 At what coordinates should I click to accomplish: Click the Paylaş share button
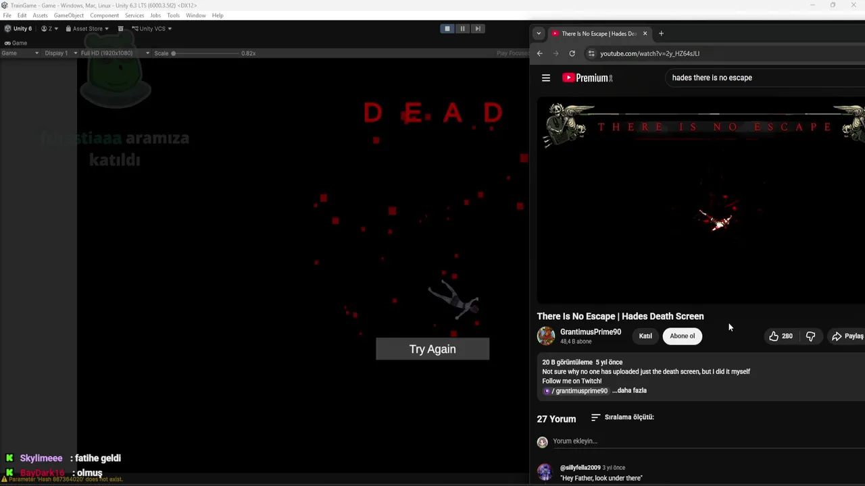click(847, 336)
